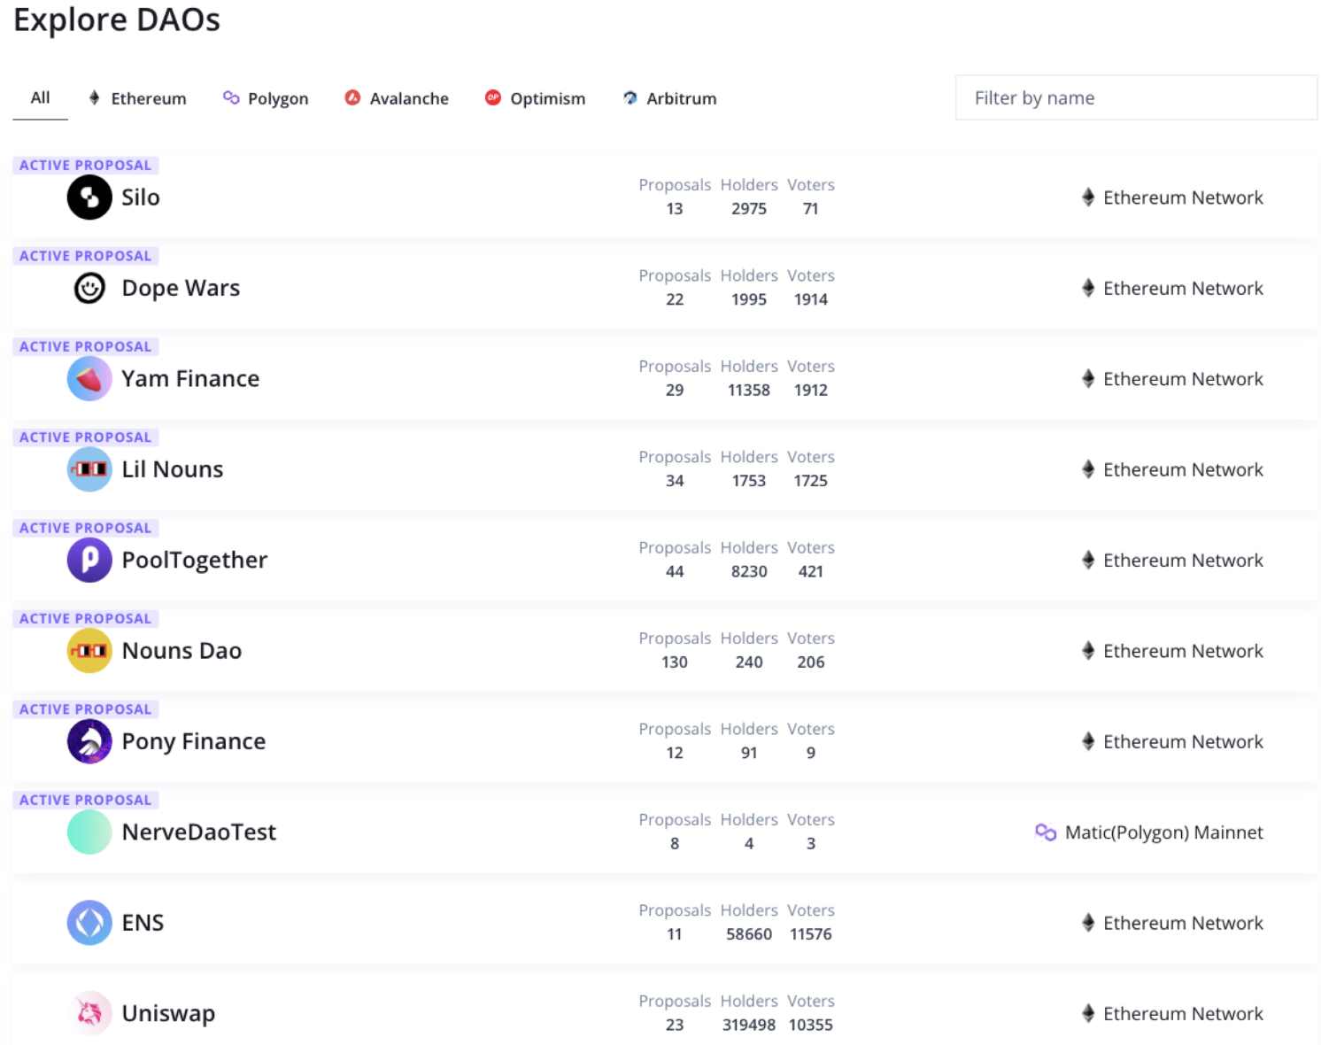Click the PoolTogether purple logo
Image resolution: width=1321 pixels, height=1045 pixels.
tap(89, 561)
